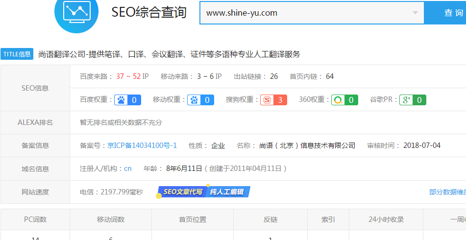The width and height of the screenshot is (466, 240).
Task: Open ICP record 京ICP备14034100号-1 link
Action: click(142, 145)
